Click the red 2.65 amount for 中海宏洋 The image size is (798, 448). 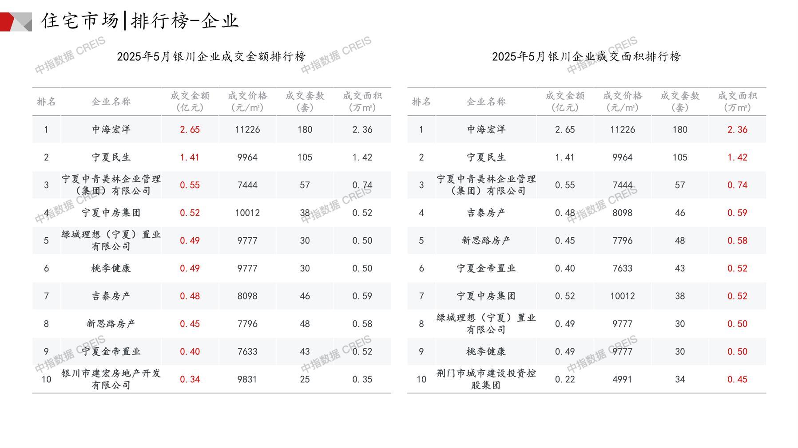(190, 130)
